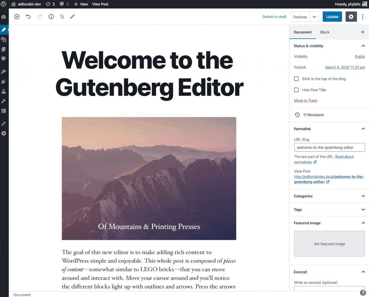369x297 pixels.
Task: Open Posts via the pin icon
Action: [x=4, y=30]
